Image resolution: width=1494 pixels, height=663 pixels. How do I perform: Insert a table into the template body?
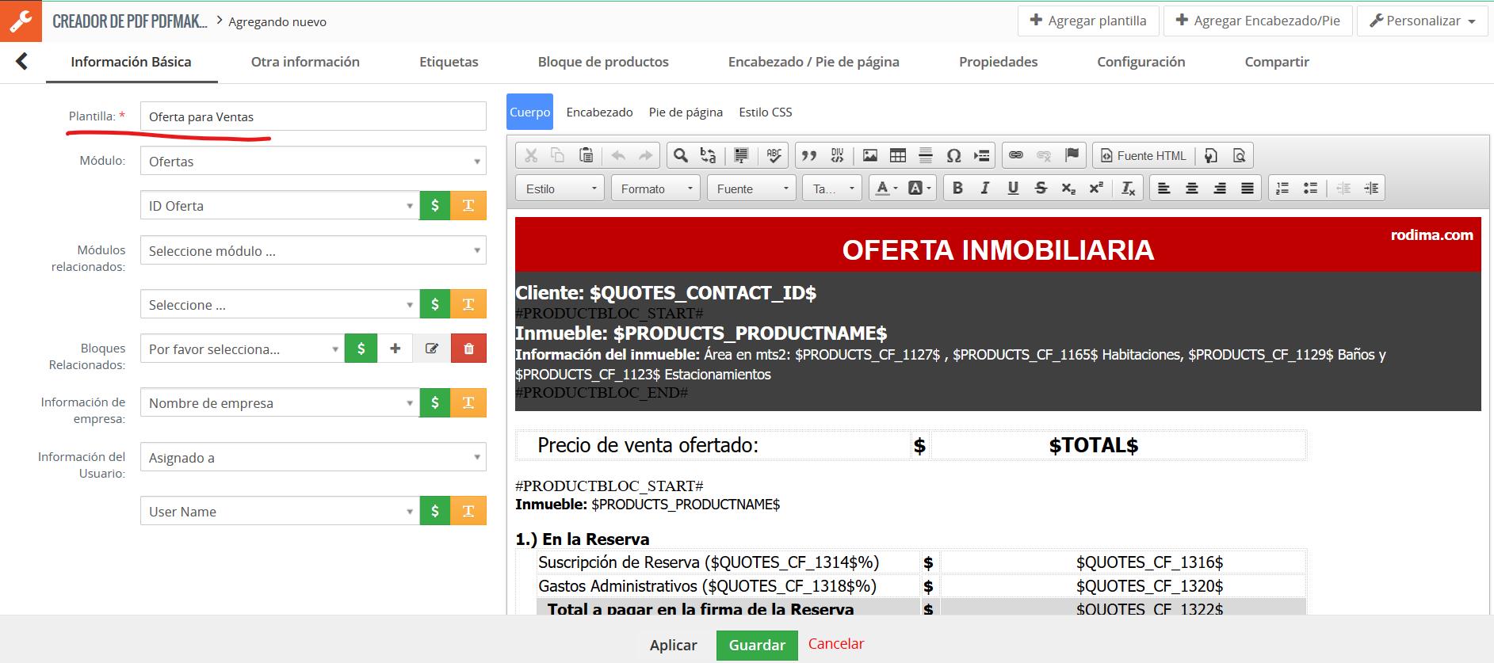897,155
